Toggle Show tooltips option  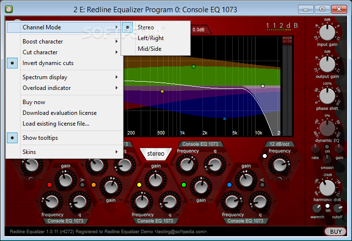pos(64,138)
